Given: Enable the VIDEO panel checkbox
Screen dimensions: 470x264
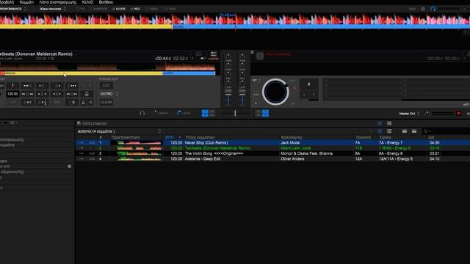Looking at the screenshot, I should pos(152,9).
